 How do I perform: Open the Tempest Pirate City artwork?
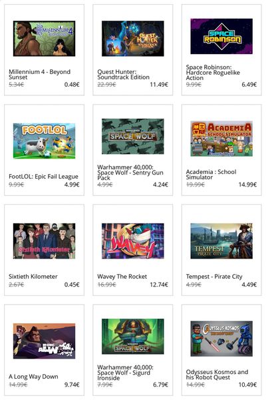(x=221, y=241)
